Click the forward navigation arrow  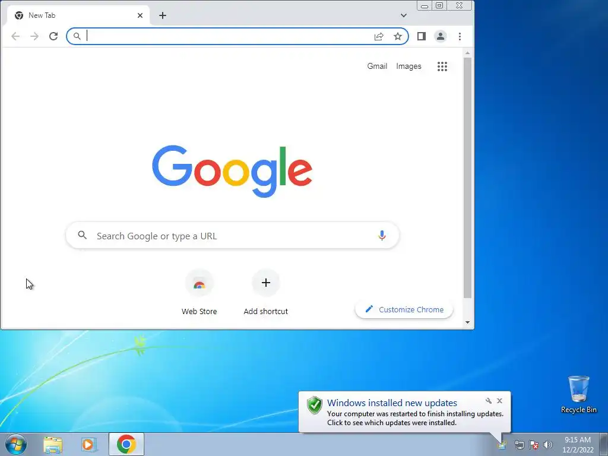coord(34,36)
